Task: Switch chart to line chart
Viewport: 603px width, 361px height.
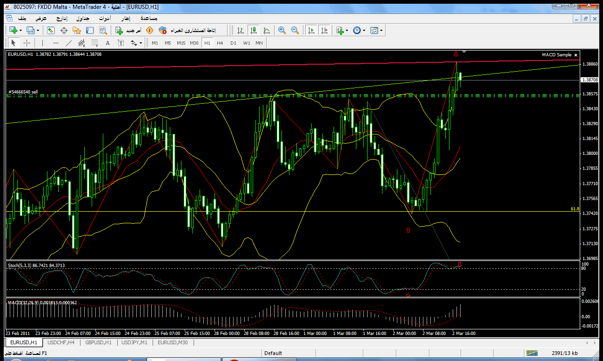Action: [x=267, y=30]
